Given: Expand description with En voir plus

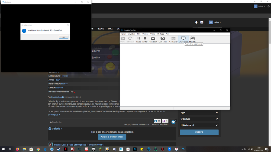Looking at the screenshot, I should click(54, 115).
